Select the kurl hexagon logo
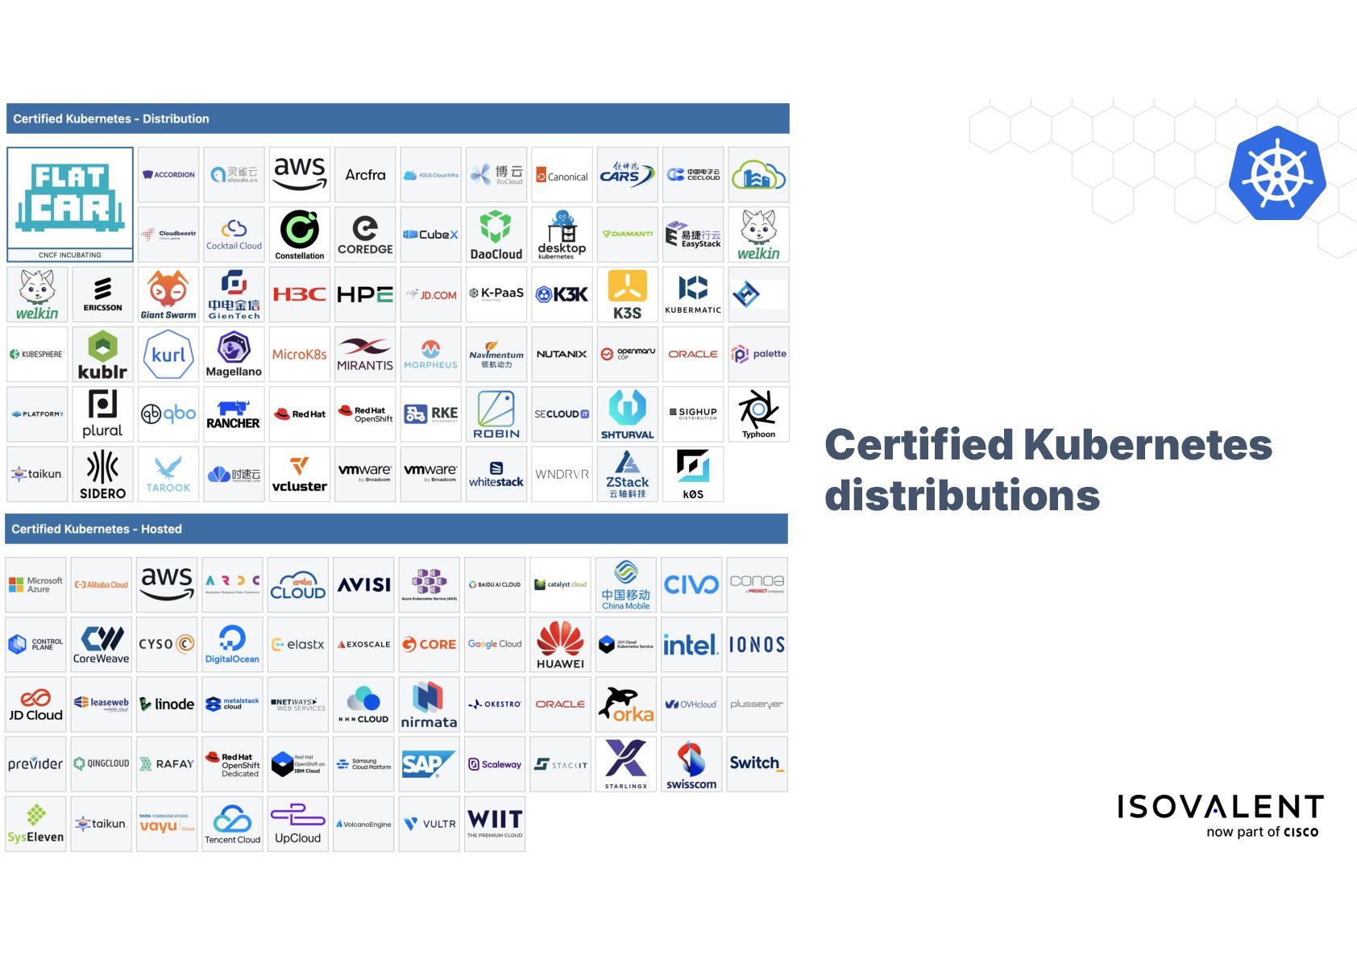This screenshot has width=1357, height=960. click(168, 354)
